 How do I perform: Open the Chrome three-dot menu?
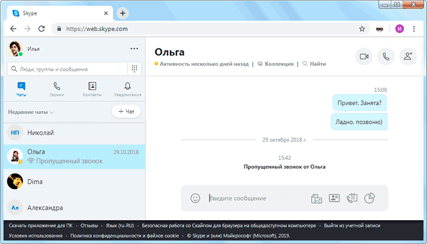pos(414,29)
